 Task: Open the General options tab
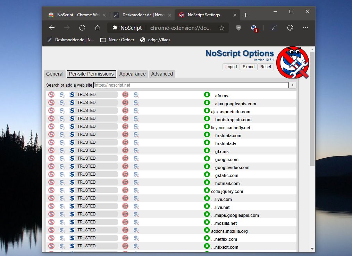point(55,74)
